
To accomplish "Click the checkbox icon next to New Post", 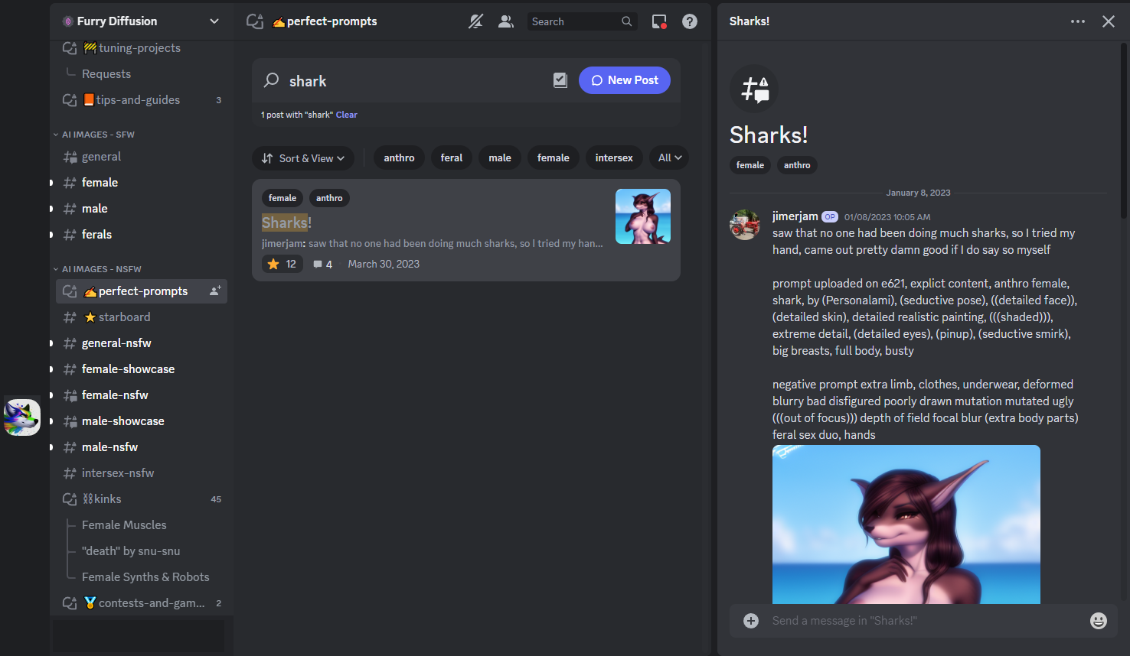I will [560, 80].
